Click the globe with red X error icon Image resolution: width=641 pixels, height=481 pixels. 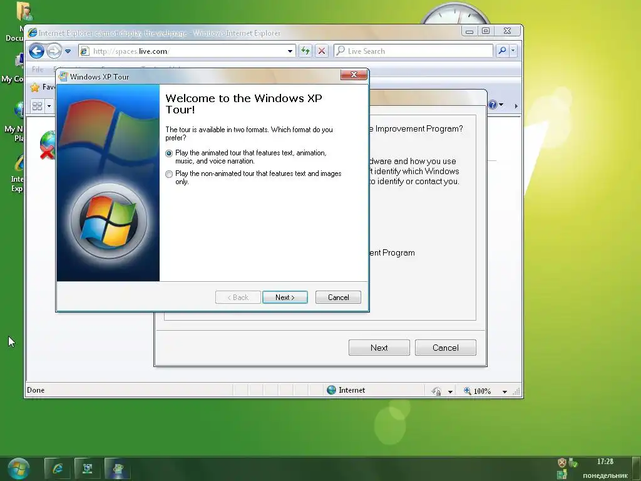48,145
